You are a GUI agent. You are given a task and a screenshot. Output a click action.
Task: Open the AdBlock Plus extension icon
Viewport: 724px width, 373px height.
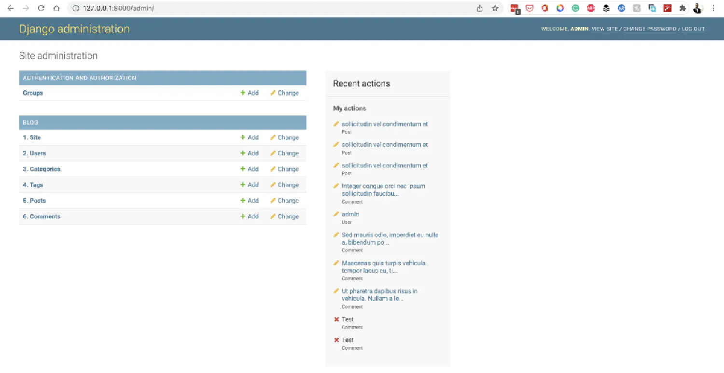click(591, 8)
